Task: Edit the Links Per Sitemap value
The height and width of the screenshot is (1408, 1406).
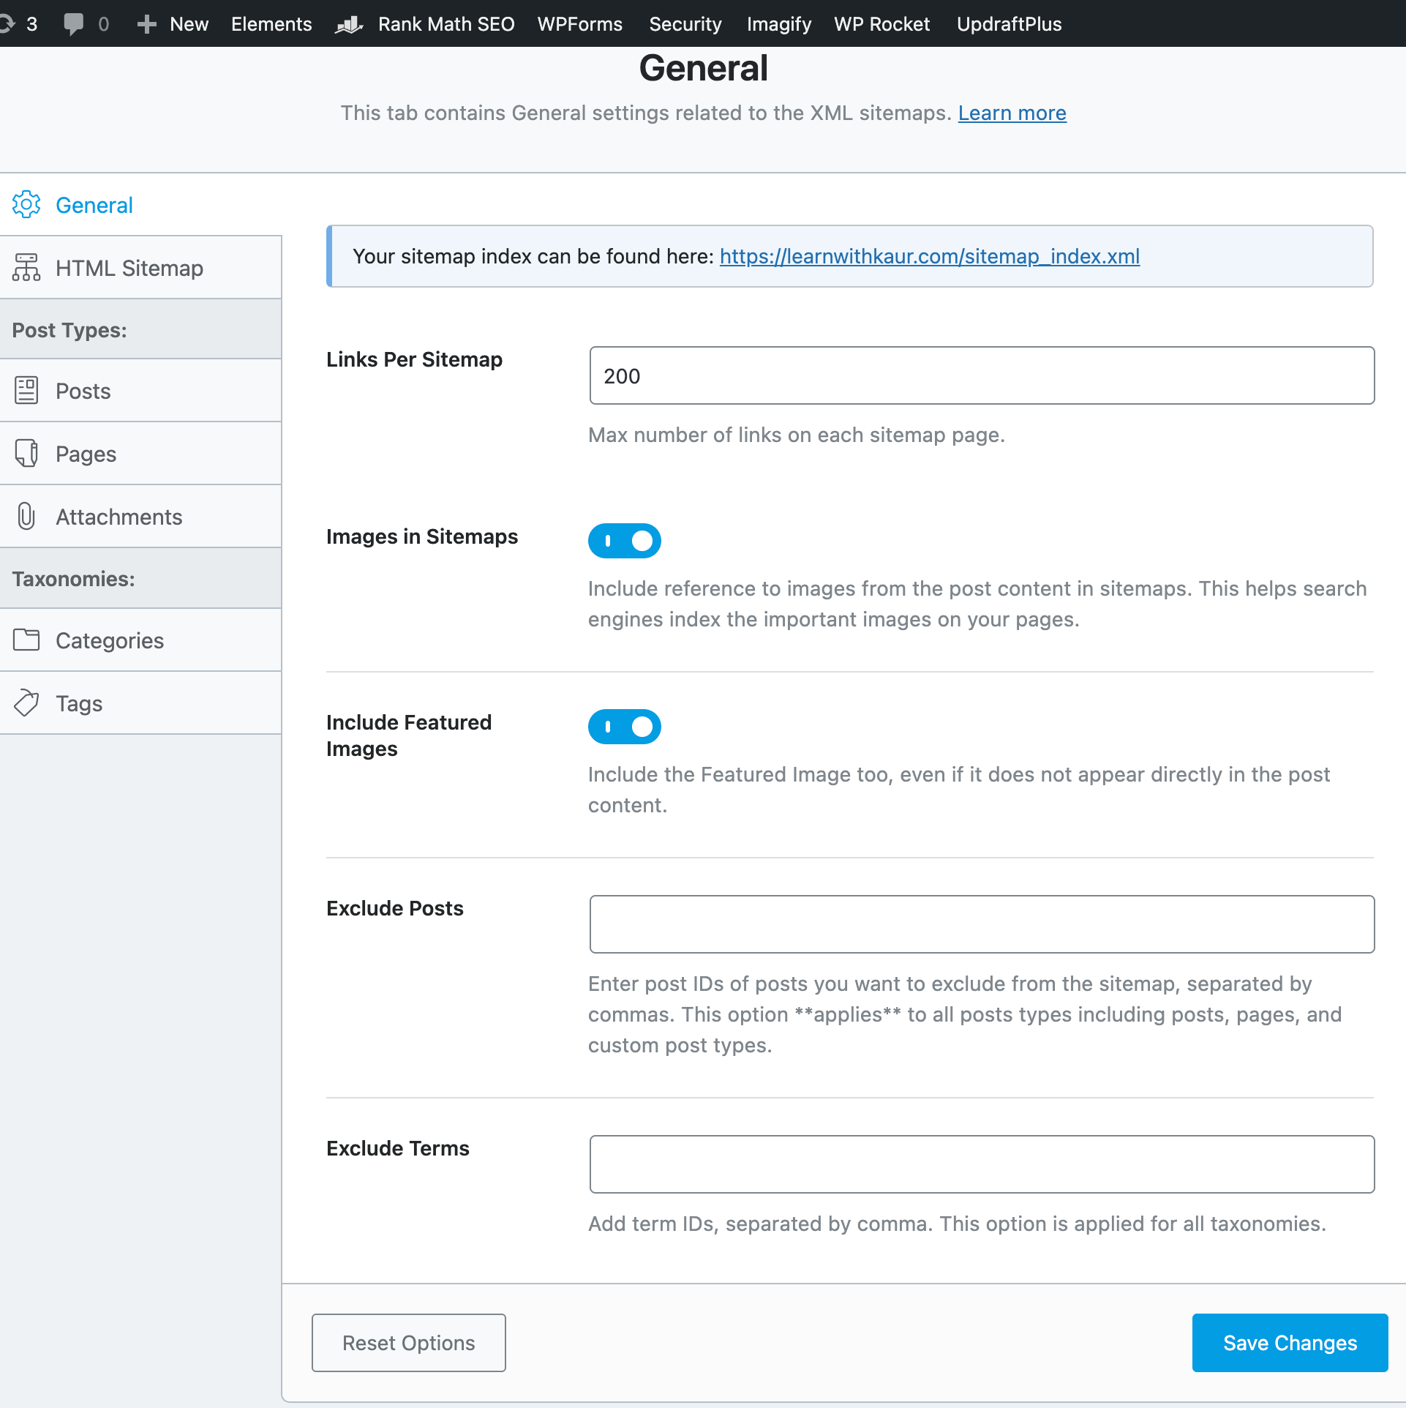Action: pos(981,375)
